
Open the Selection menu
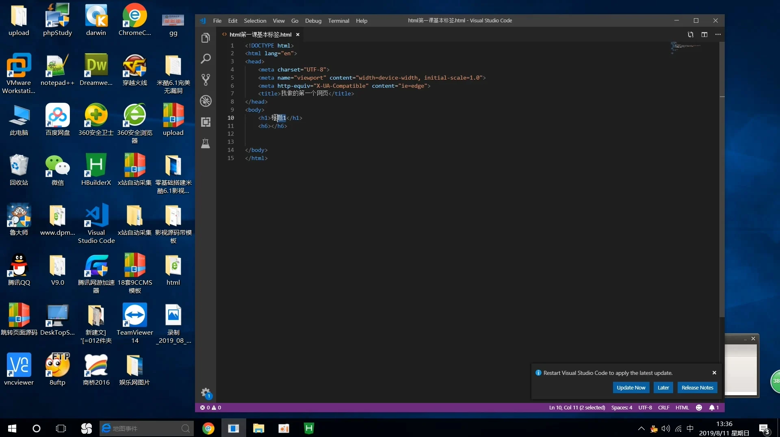click(255, 21)
